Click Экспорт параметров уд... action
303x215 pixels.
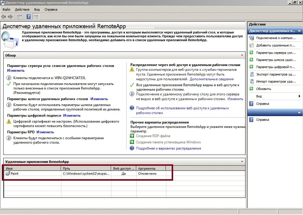276,74
